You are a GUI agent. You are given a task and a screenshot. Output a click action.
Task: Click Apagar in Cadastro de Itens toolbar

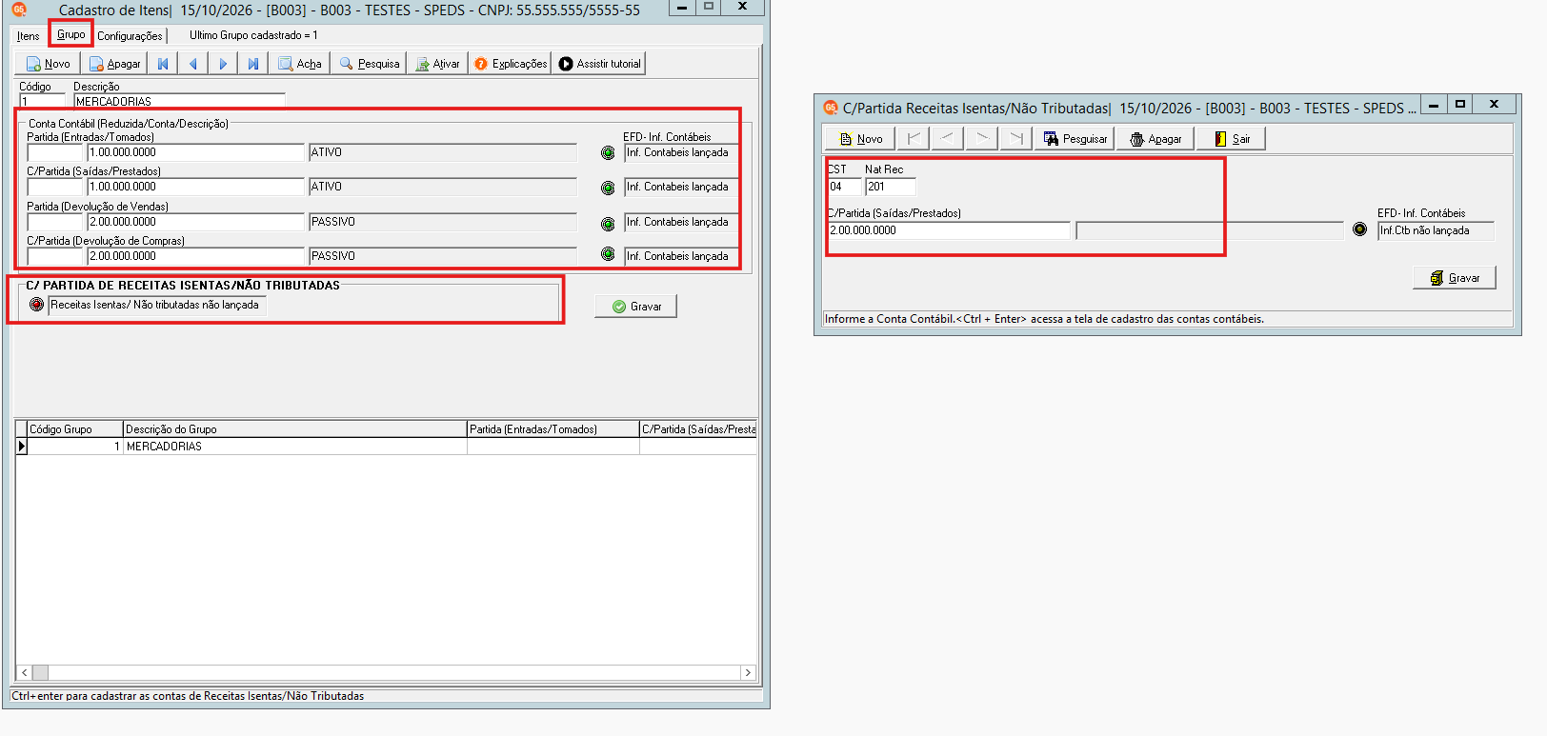[114, 64]
